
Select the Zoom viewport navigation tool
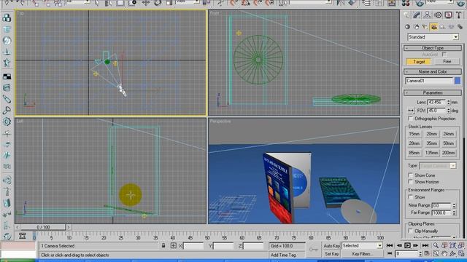pyautogui.click(x=436, y=246)
